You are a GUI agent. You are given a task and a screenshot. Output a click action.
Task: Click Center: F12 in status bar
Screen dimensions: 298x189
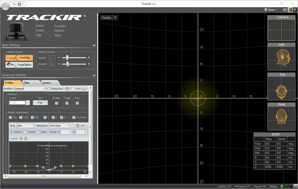pyautogui.click(x=224, y=186)
